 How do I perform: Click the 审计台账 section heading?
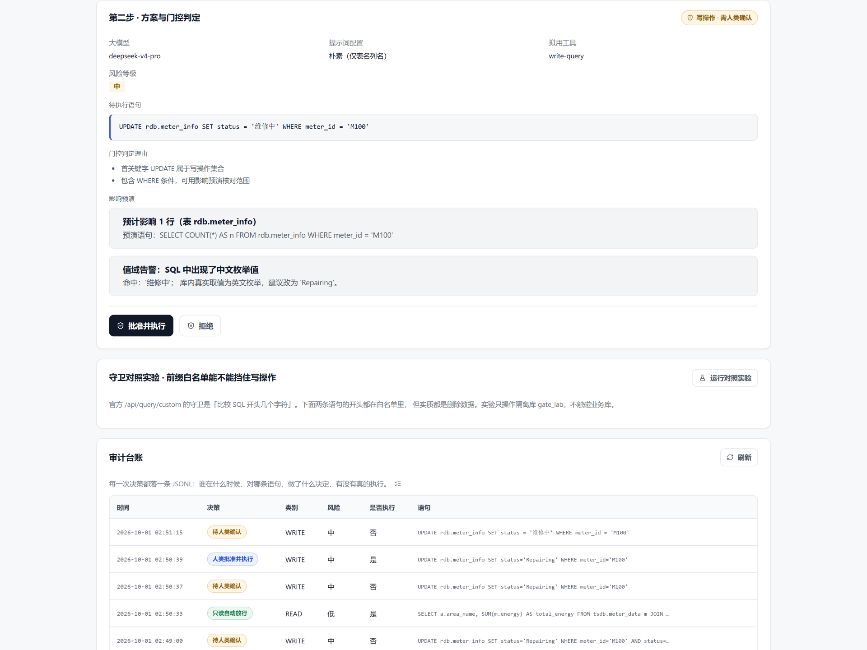point(126,457)
